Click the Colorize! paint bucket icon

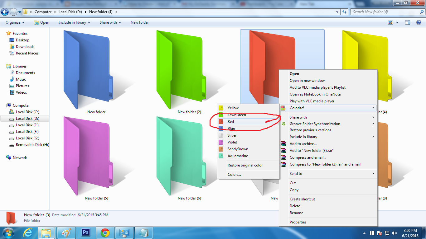pos(283,108)
